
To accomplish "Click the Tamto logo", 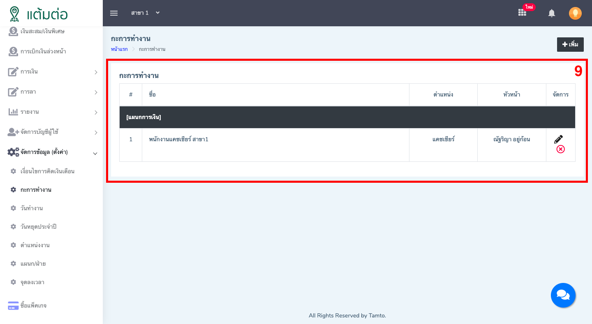I will (38, 14).
